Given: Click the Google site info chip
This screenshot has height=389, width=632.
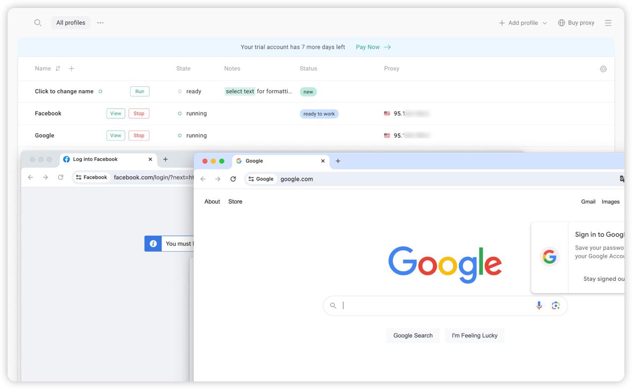Looking at the screenshot, I should coord(261,179).
